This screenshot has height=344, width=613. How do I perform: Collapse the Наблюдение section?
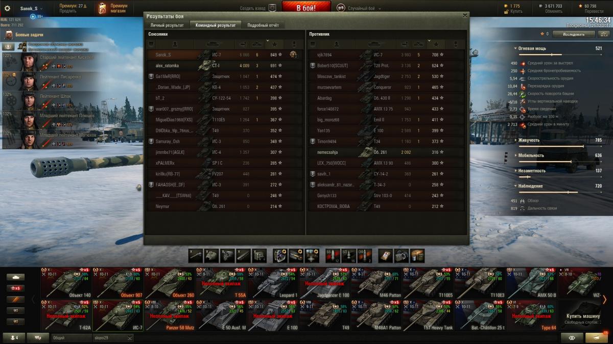(x=529, y=186)
